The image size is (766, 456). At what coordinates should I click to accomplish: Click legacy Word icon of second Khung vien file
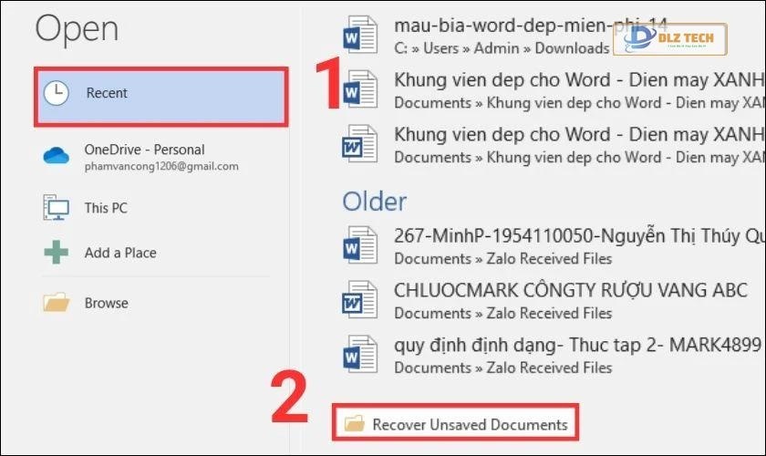point(360,144)
